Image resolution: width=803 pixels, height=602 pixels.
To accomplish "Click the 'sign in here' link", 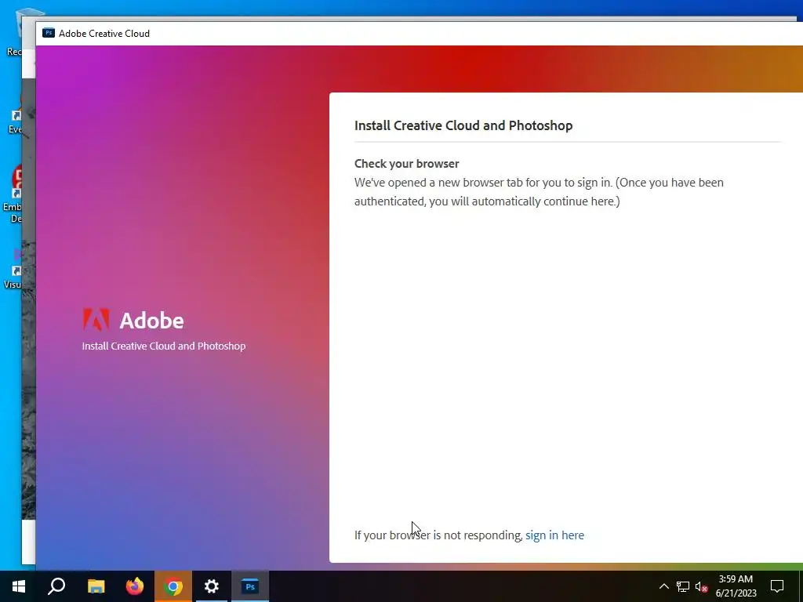I will tap(554, 535).
